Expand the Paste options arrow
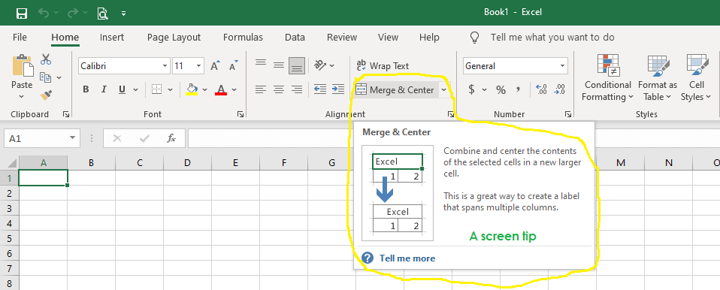Viewport: 720px width, 290px height. coord(22,96)
